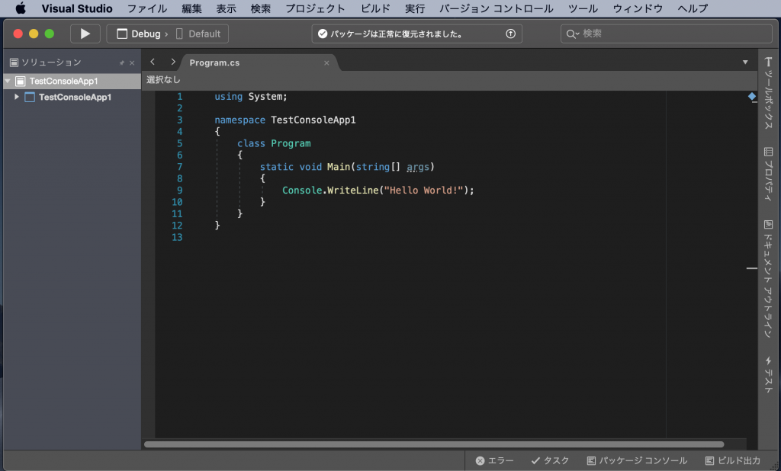This screenshot has height=471, width=781.
Task: Open the ドキュメント アウトライン side pad
Action: [769, 279]
